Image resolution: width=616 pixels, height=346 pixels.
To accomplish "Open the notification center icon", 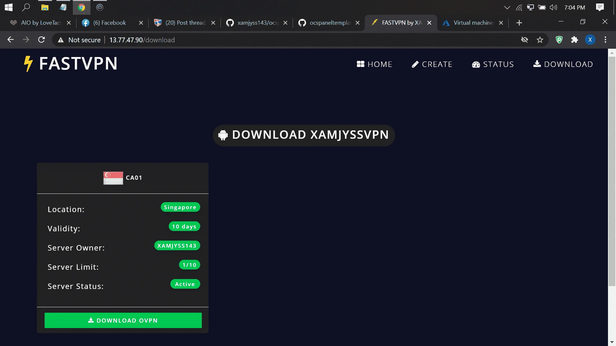I will tap(600, 7).
